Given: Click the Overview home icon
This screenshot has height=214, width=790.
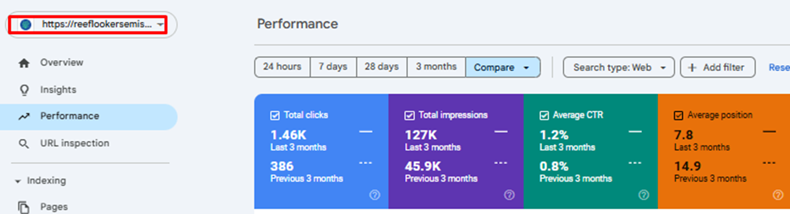Looking at the screenshot, I should coord(24,63).
